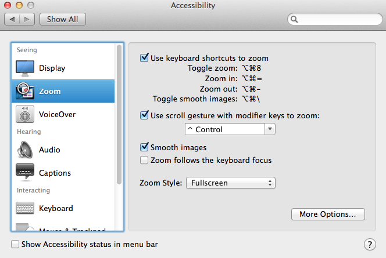Uncheck Use scroll gesture with modifier keys
386x258 pixels.
(144, 115)
